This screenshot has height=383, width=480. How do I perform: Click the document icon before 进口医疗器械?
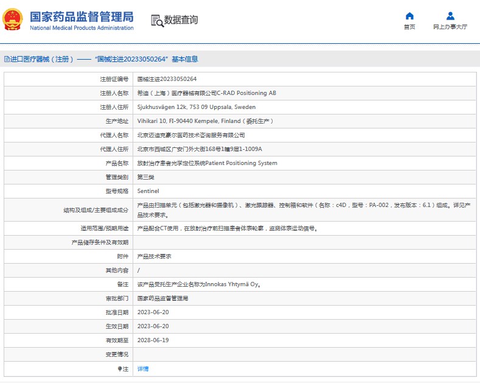[7, 59]
